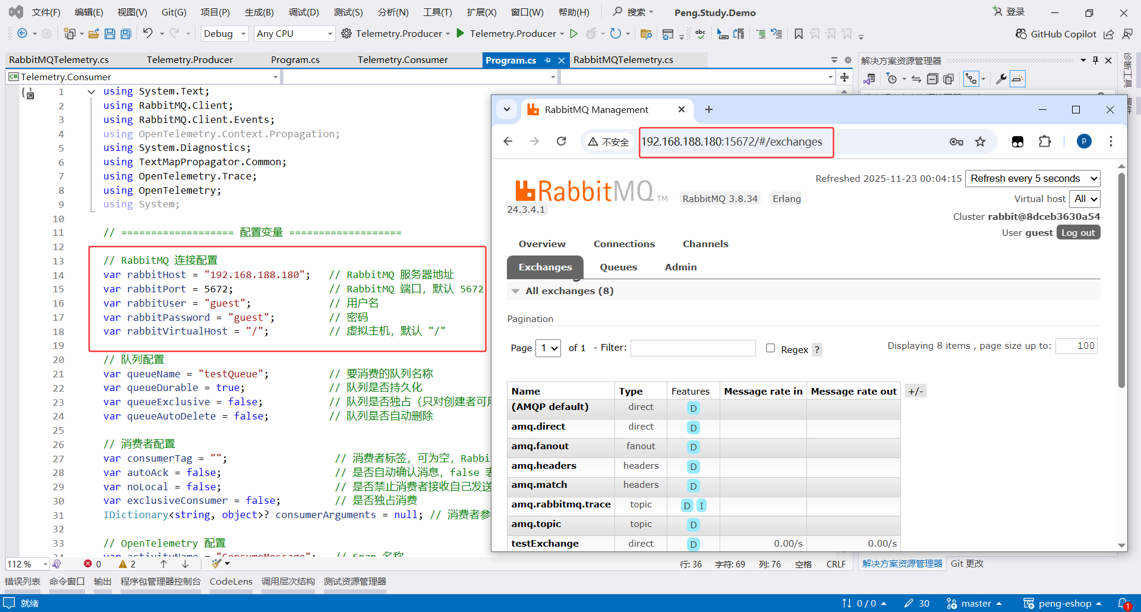Collapse the using directives block in code
The height and width of the screenshot is (612, 1141).
[91, 92]
